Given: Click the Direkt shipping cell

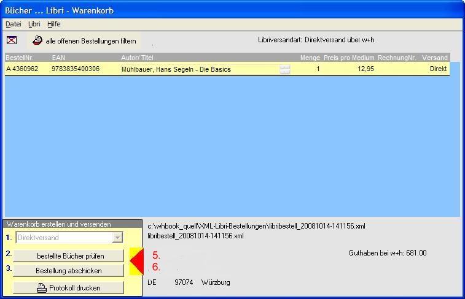Looking at the screenshot, I should tap(438, 69).
